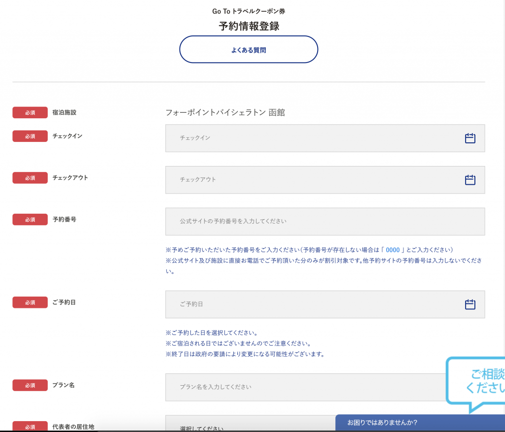
Task: Click the よくある質問 button
Action: 249,50
